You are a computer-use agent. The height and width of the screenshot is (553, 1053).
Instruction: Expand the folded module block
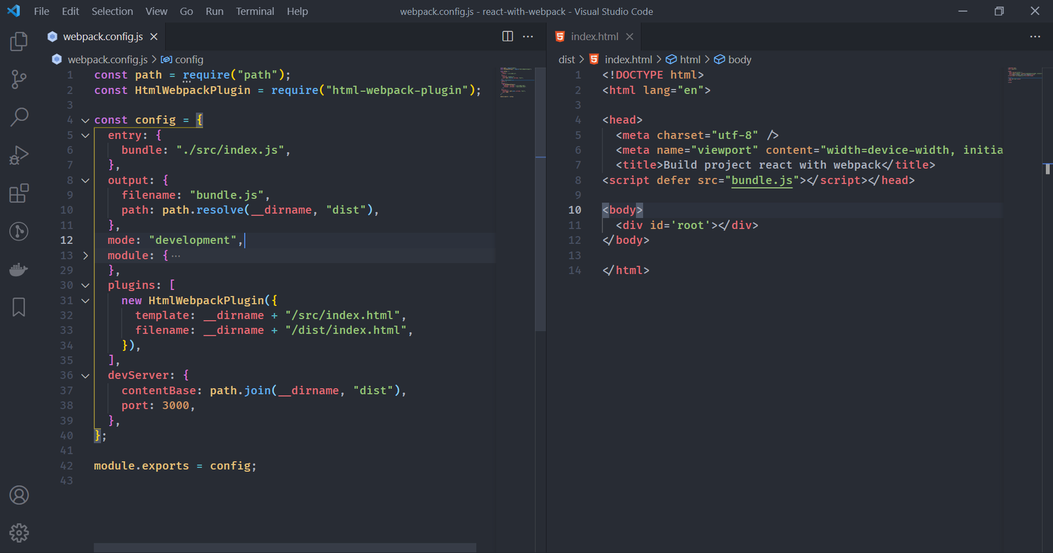[x=86, y=255]
